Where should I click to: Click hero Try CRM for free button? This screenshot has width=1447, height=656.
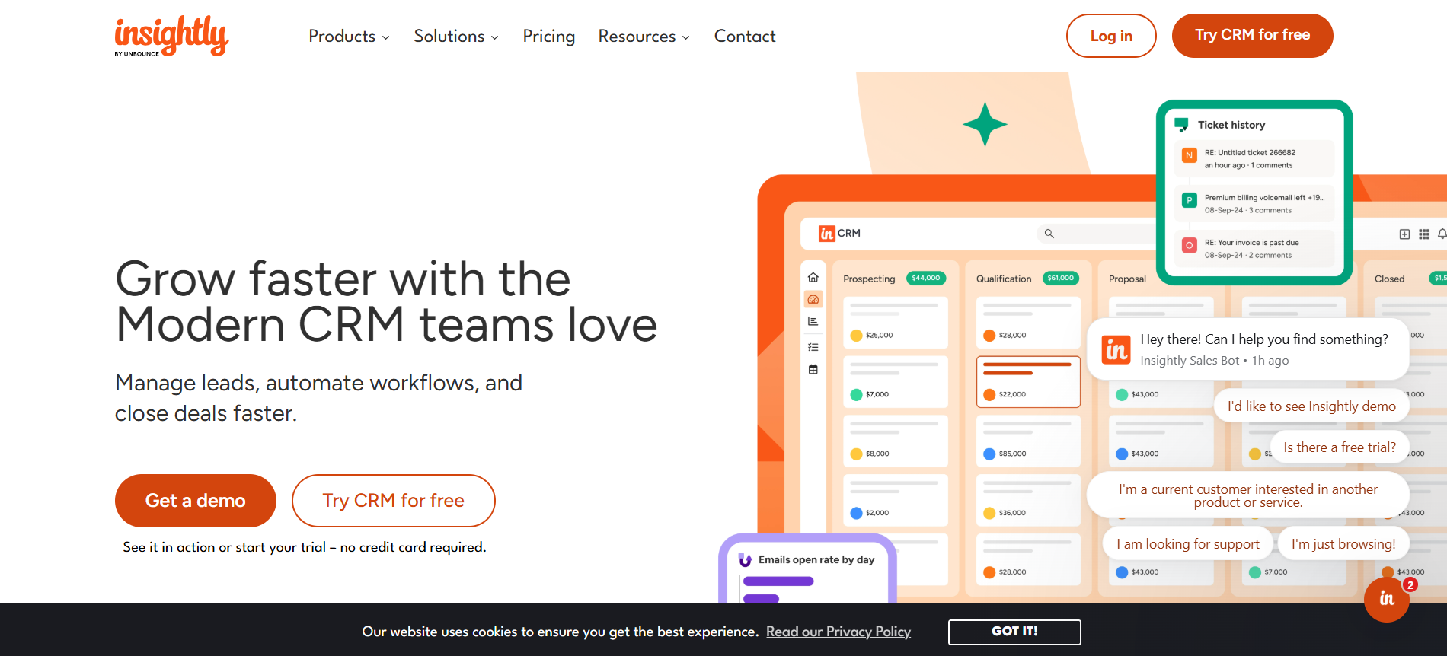(393, 501)
